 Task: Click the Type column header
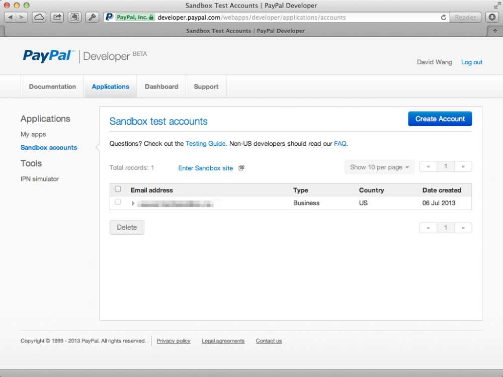pos(301,190)
